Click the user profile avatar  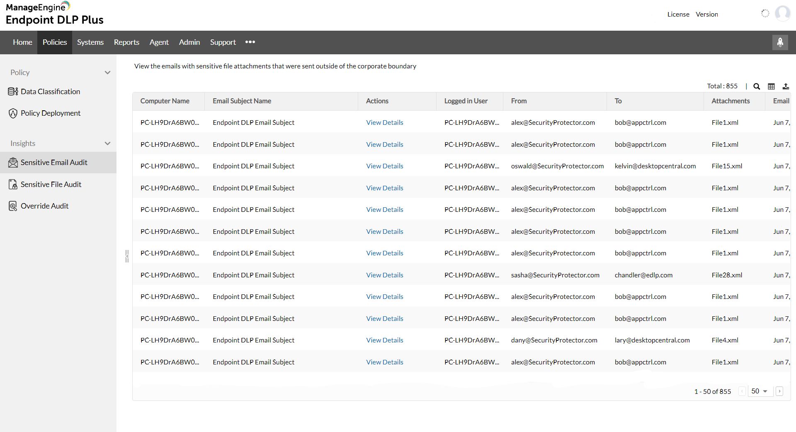(x=782, y=14)
